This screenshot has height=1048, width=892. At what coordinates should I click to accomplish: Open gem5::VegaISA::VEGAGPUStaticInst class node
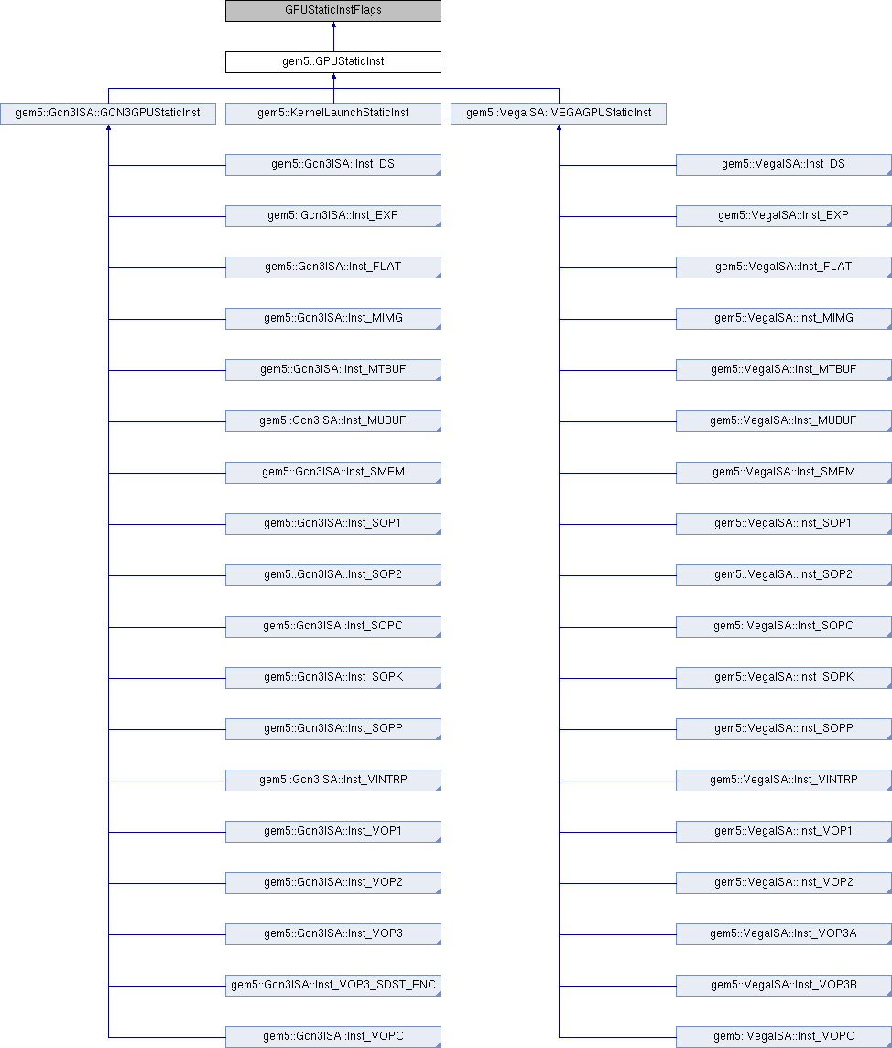coord(559,114)
